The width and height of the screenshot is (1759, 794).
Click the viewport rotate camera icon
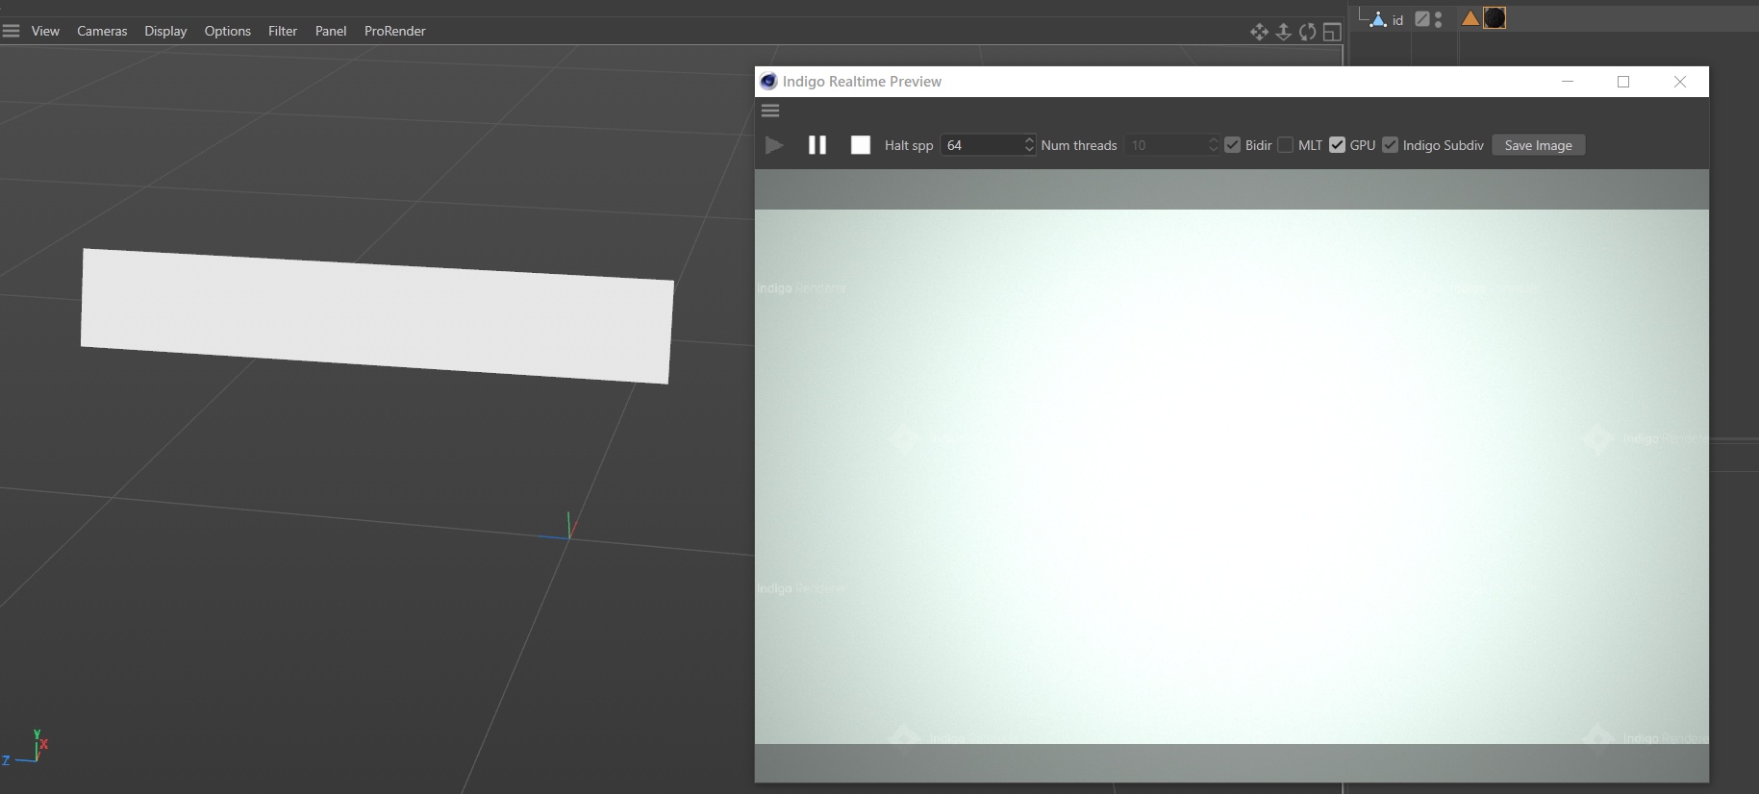pyautogui.click(x=1307, y=32)
